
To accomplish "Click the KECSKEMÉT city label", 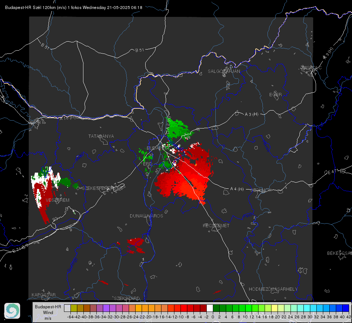I will (x=216, y=225).
